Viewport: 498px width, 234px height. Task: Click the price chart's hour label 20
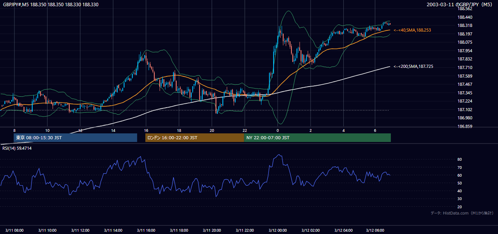coord(212,130)
